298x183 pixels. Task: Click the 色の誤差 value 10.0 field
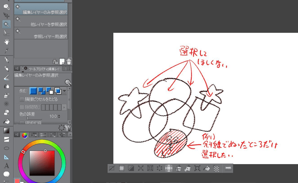tap(53, 116)
